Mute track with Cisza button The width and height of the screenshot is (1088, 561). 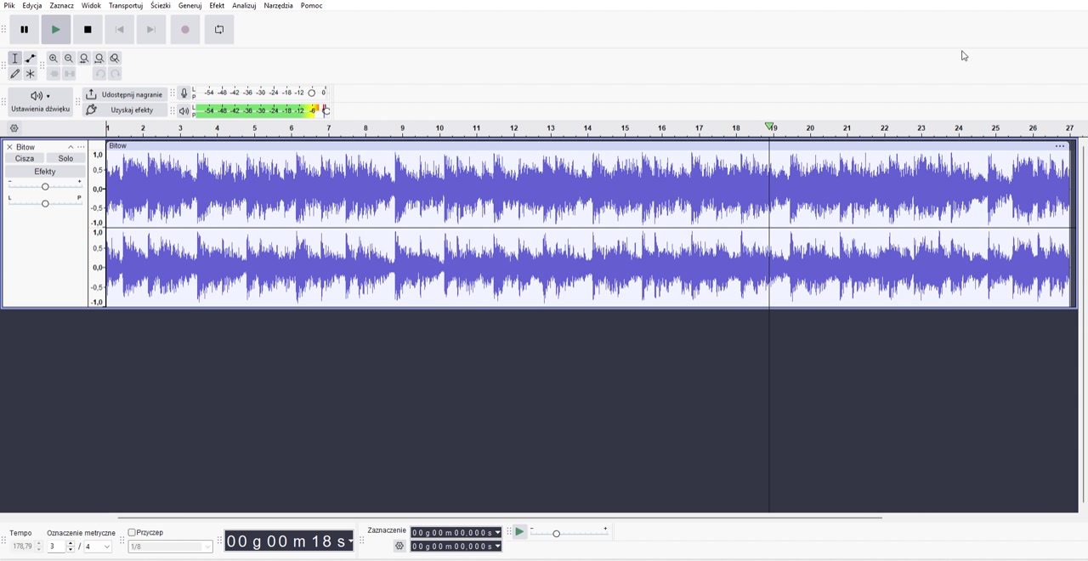(25, 158)
